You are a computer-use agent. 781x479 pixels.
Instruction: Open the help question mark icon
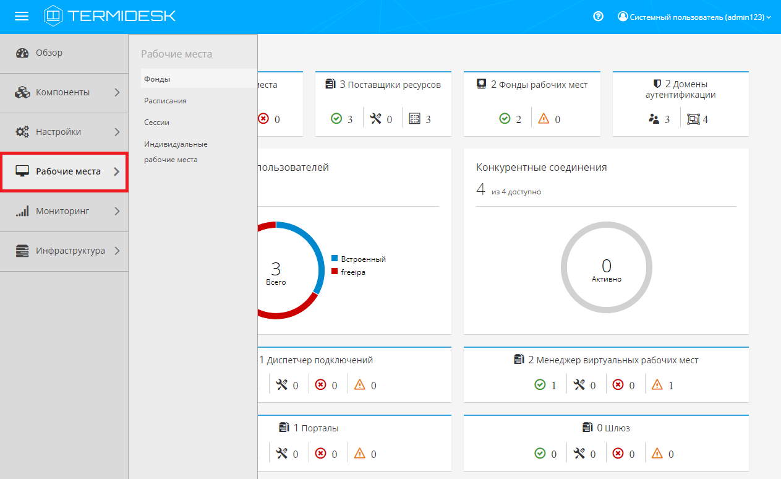598,17
